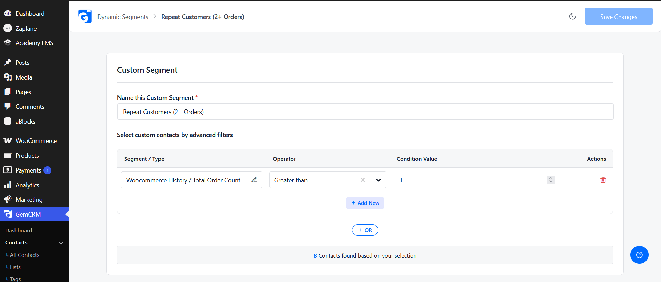Viewport: 661px width, 282px height.
Task: Select the Woocommerce History / Total Order Count field
Action: pos(192,180)
